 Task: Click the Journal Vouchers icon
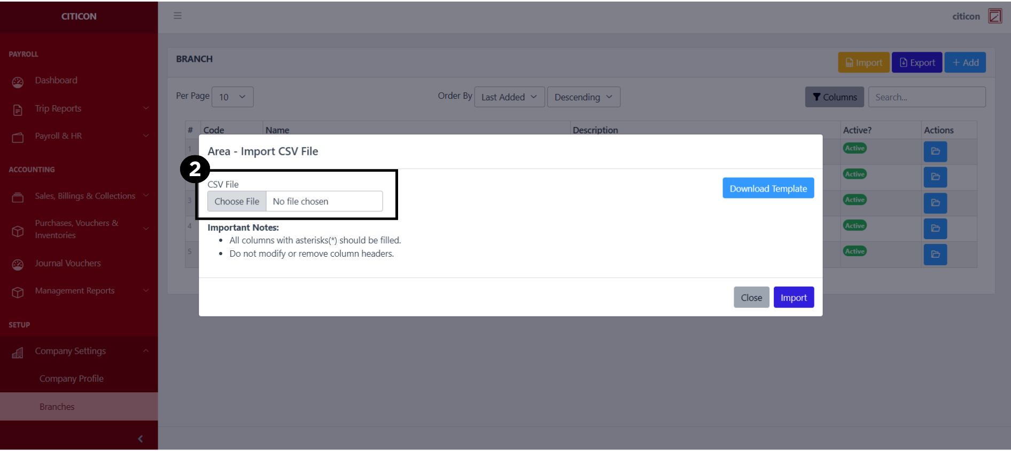(18, 264)
